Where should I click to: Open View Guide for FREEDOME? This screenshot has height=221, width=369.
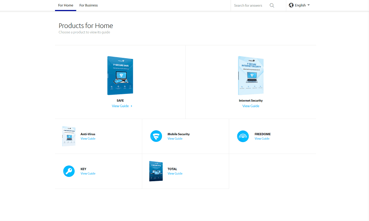click(x=262, y=138)
